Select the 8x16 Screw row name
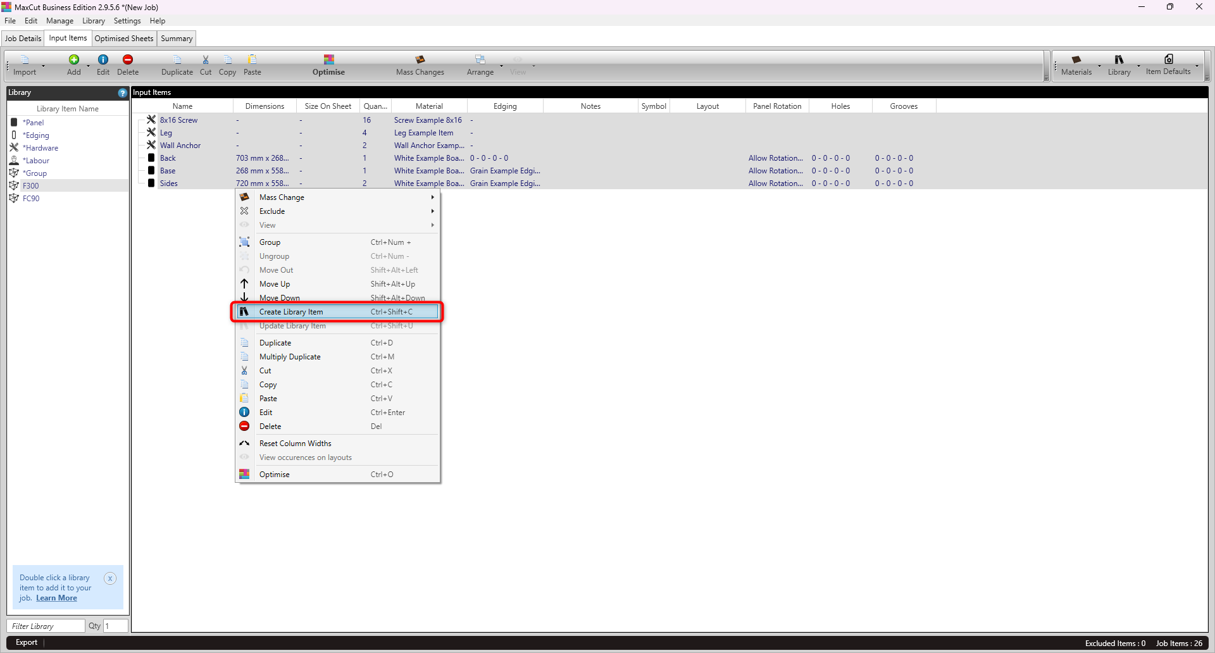1215x653 pixels. pyautogui.click(x=178, y=120)
